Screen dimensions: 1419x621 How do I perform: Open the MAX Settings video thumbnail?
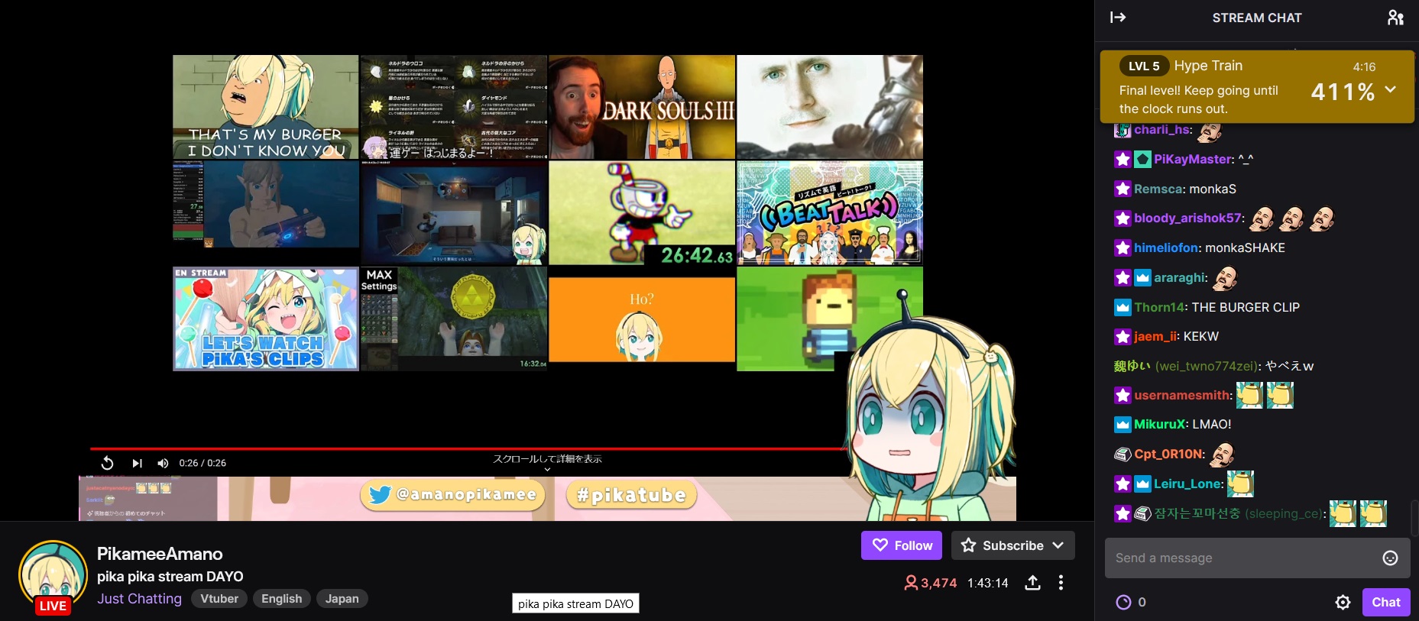pos(454,319)
